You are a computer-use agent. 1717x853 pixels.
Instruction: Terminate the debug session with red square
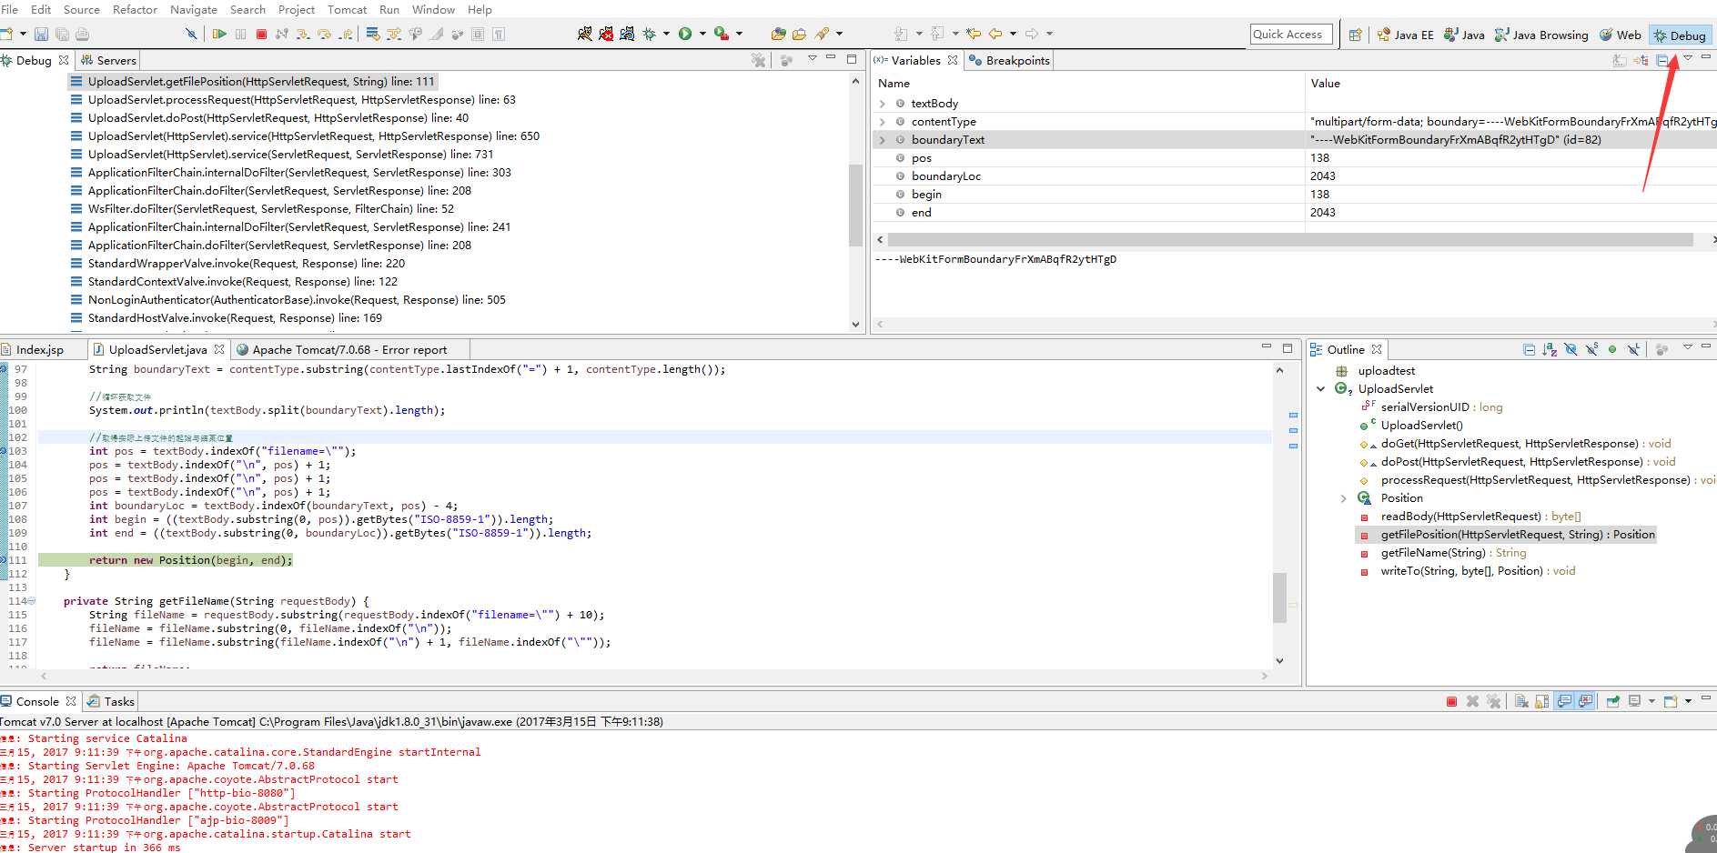pos(261,34)
